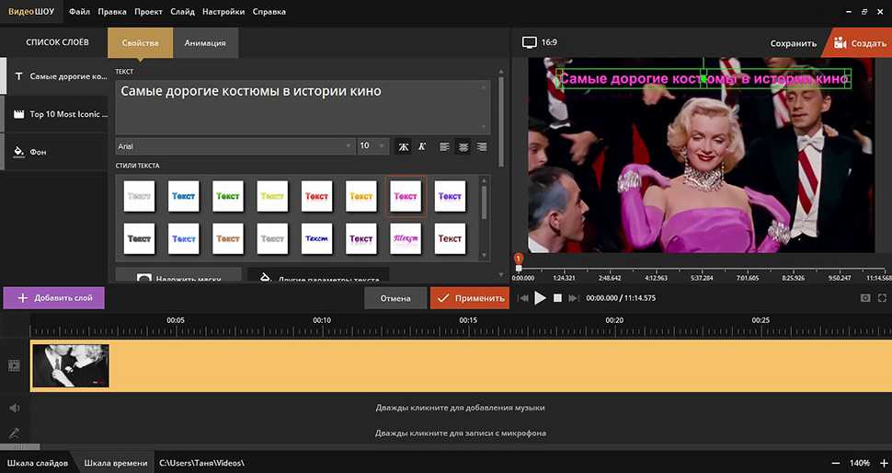Open the font size 10 dropdown
Image resolution: width=892 pixels, height=473 pixels.
point(372,146)
